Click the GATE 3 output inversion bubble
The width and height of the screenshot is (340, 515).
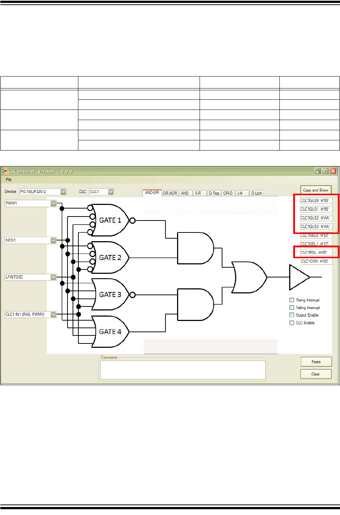pyautogui.click(x=132, y=295)
